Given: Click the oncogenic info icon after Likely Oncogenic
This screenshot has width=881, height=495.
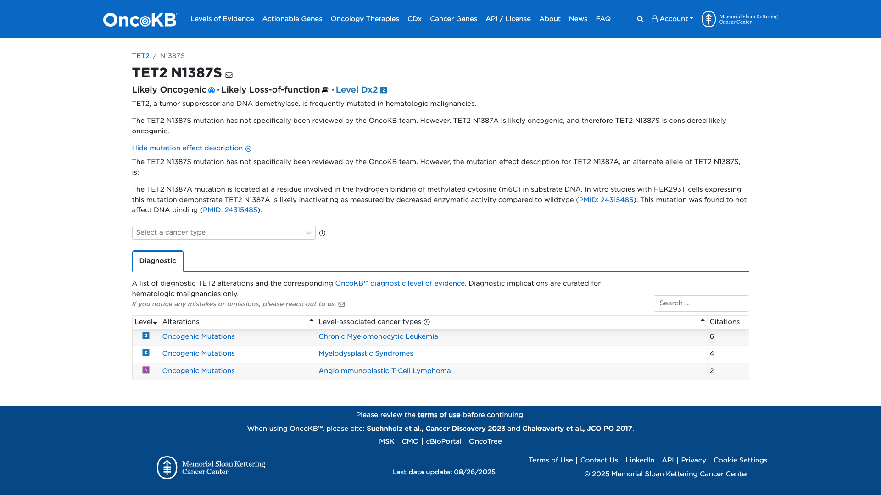Looking at the screenshot, I should [212, 90].
